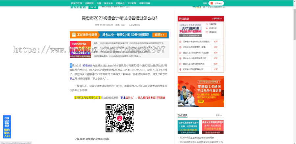This screenshot has height=144, width=296.
Task: Click the 宁夏2021初级报名及缴费时间 subheading
Action: pos(91,139)
